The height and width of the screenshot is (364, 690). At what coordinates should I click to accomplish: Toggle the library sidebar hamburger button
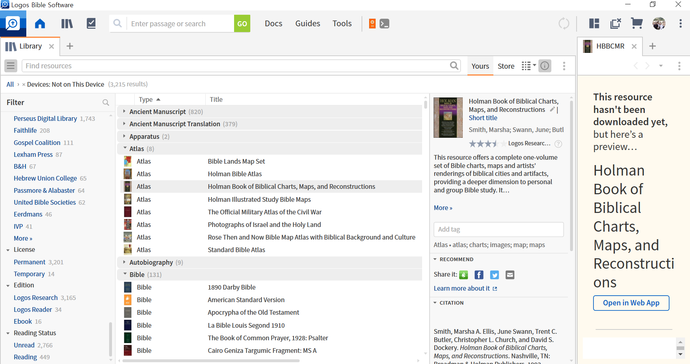pos(11,66)
